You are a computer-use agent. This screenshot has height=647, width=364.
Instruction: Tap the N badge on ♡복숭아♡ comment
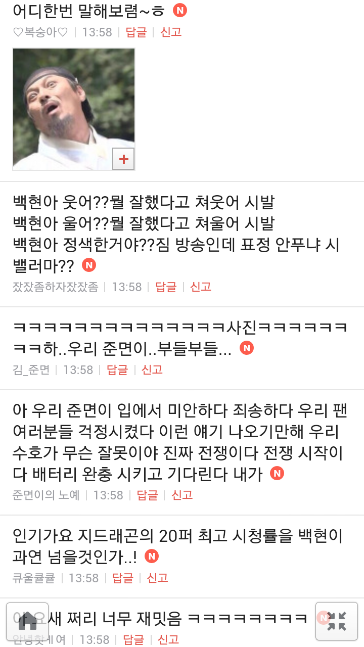(x=180, y=10)
